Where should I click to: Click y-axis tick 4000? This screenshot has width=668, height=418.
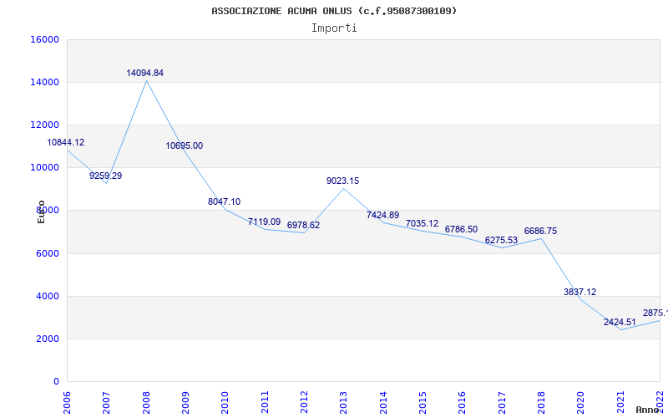pyautogui.click(x=47, y=297)
